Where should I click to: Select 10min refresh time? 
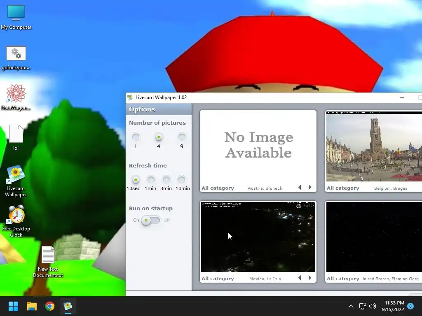click(181, 179)
